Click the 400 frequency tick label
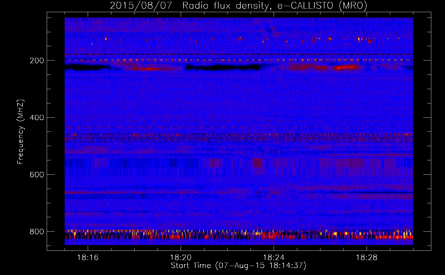Image resolution: width=445 pixels, height=275 pixels. [x=37, y=118]
